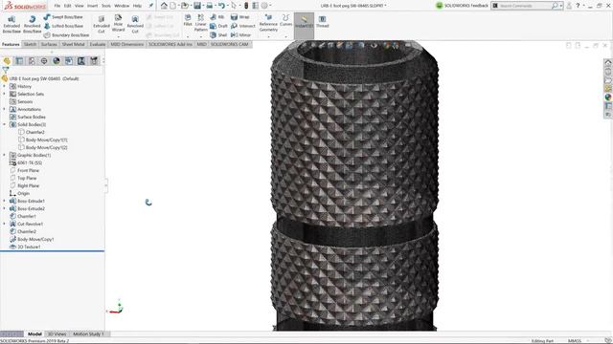This screenshot has height=344, width=613.
Task: Switch to the Evaluate tab
Action: pyautogui.click(x=98, y=45)
